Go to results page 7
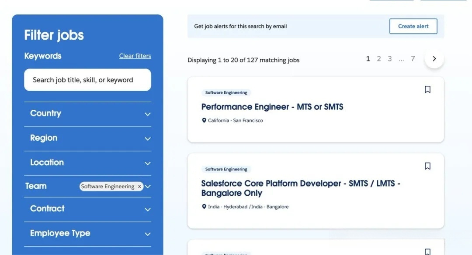The image size is (472, 255). 413,58
